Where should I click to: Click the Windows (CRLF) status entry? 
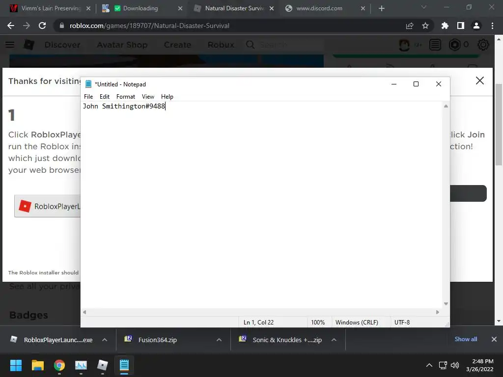357,322
